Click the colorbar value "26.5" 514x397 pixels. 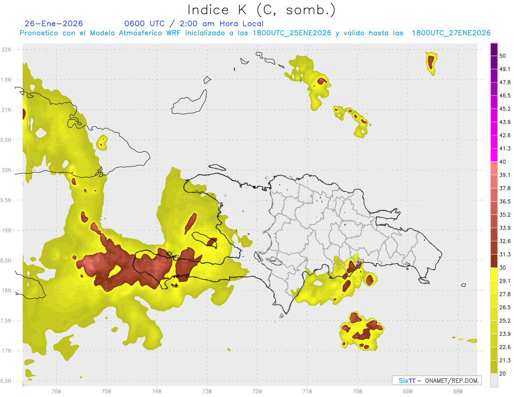pyautogui.click(x=505, y=307)
